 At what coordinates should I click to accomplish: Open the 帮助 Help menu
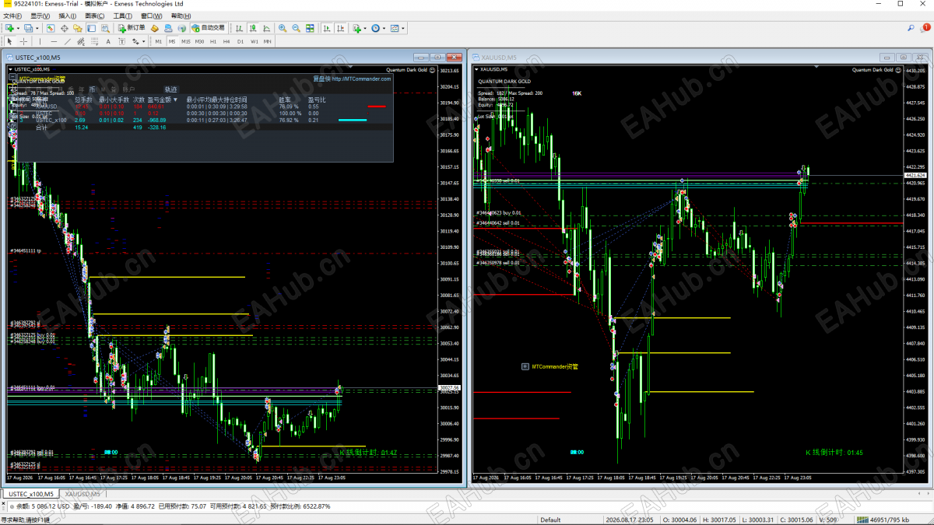(180, 16)
